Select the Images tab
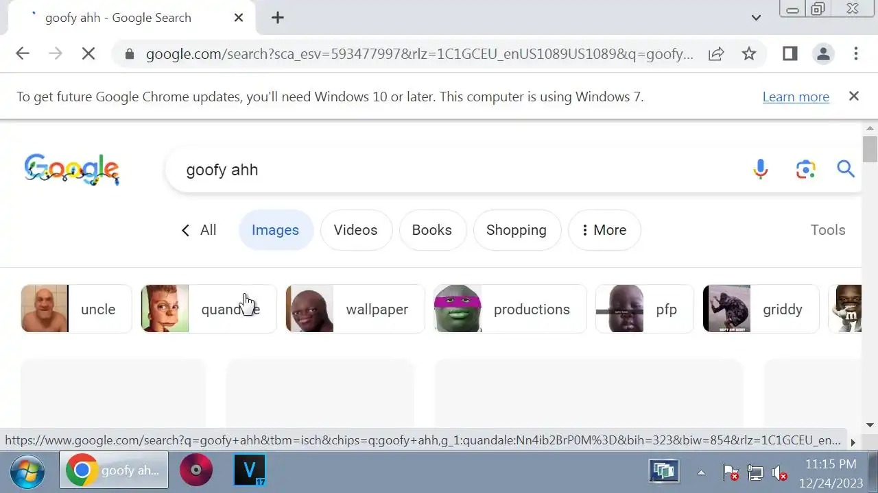Viewport: 878px width, 493px height. tap(276, 230)
